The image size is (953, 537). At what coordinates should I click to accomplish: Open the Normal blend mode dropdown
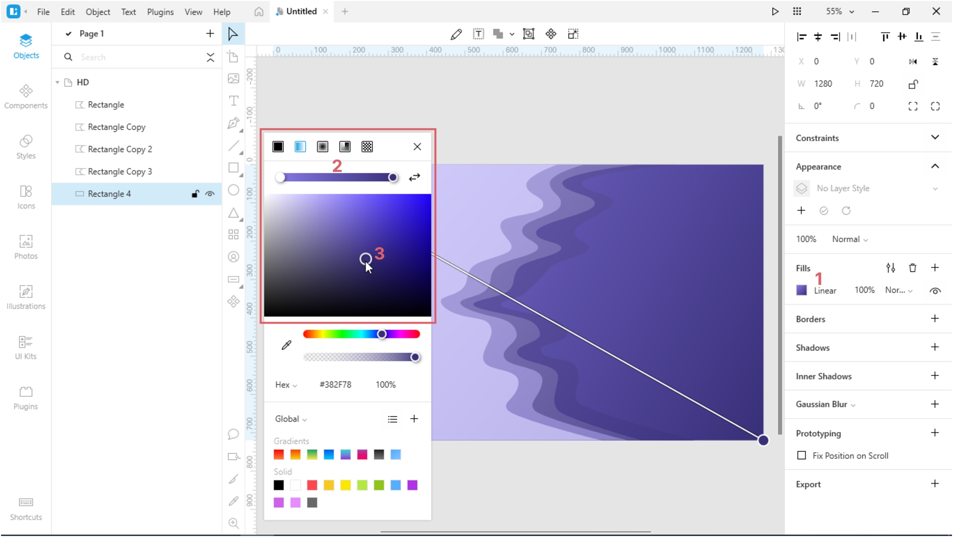(x=850, y=240)
